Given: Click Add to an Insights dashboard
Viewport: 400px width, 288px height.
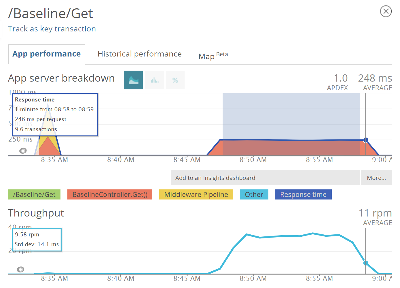Looking at the screenshot, I should coord(265,178).
